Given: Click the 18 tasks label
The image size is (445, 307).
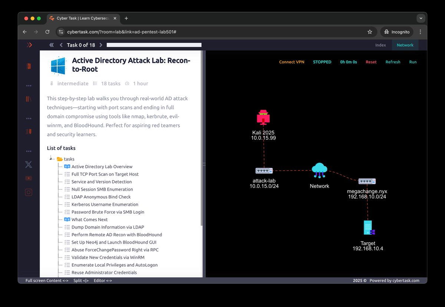Looking at the screenshot, I should (x=111, y=84).
